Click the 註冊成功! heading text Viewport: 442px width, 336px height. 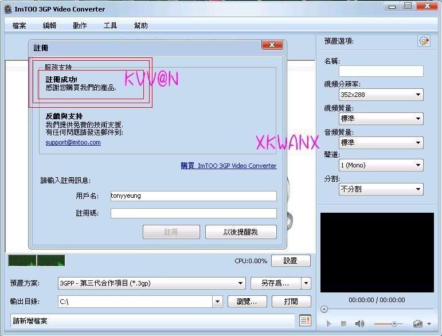click(x=61, y=80)
